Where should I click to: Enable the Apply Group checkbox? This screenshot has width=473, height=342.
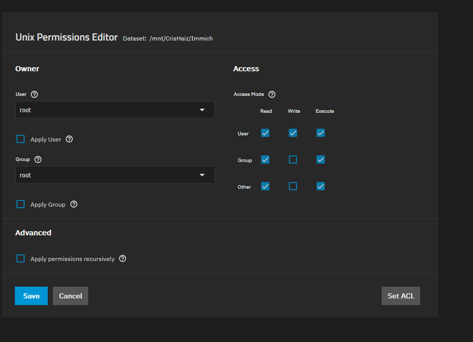(x=21, y=204)
